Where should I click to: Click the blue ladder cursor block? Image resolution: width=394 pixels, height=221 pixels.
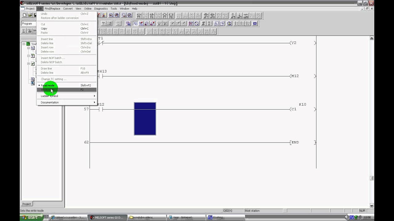point(145,119)
